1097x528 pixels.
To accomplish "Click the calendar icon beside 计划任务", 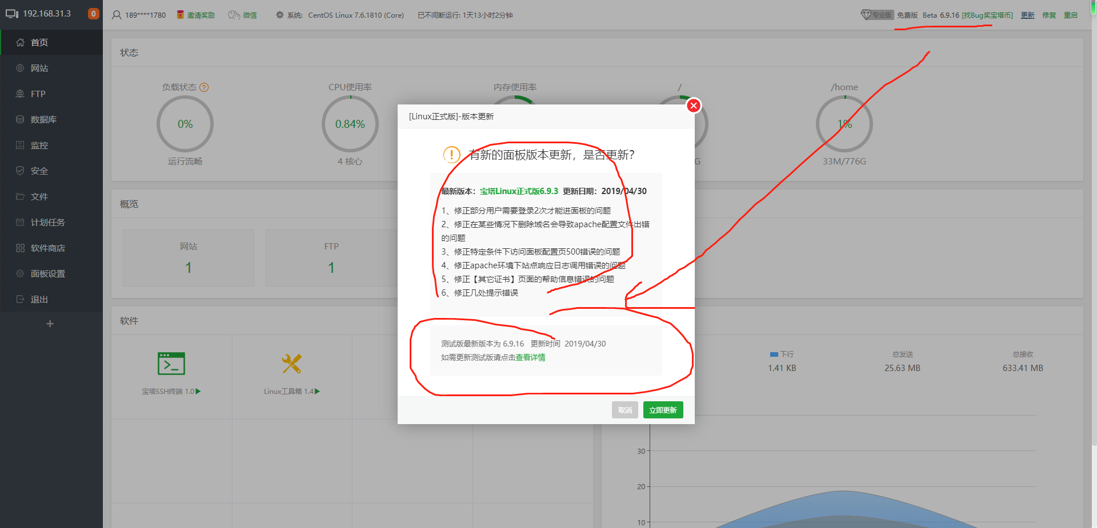I will coord(20,222).
